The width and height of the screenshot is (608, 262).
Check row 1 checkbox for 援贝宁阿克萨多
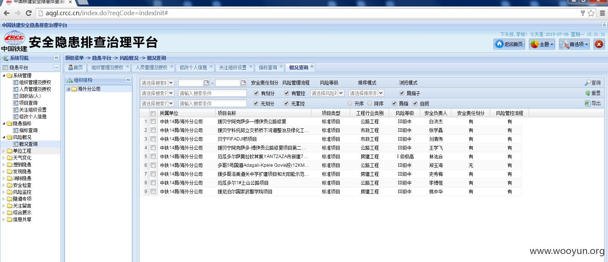tap(153, 121)
